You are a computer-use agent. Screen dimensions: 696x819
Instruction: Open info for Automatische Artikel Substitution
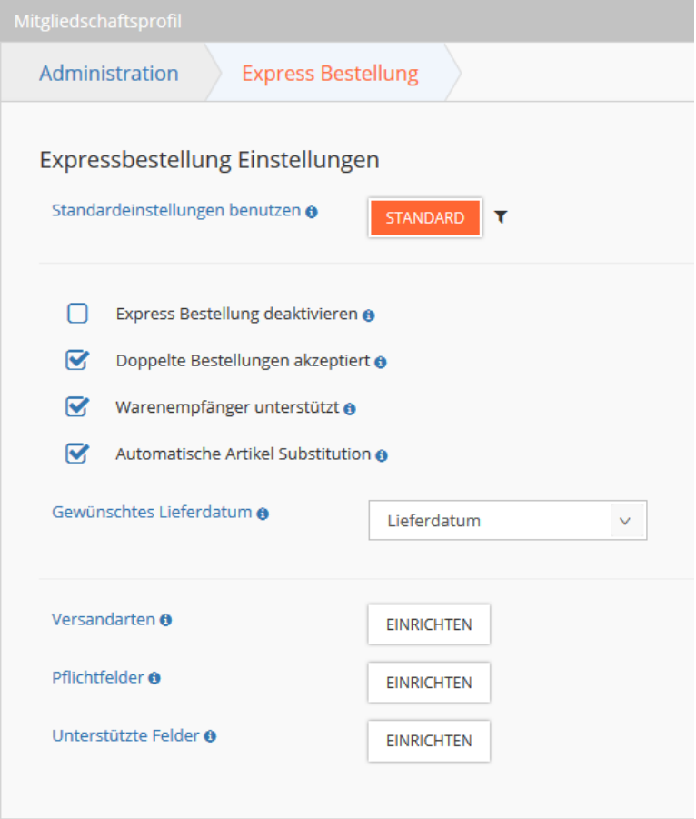pyautogui.click(x=382, y=456)
